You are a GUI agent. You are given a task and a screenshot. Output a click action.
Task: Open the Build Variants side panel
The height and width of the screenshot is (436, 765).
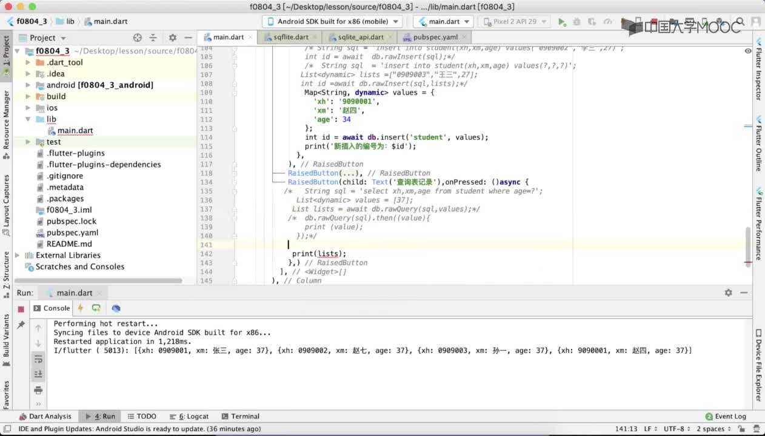point(6,340)
